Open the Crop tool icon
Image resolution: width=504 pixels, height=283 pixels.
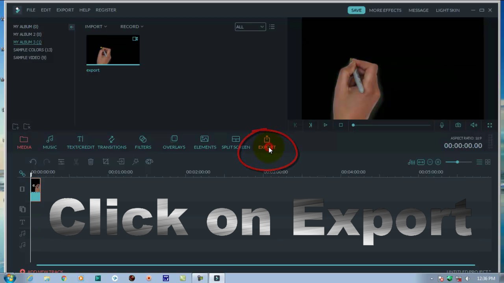click(106, 162)
